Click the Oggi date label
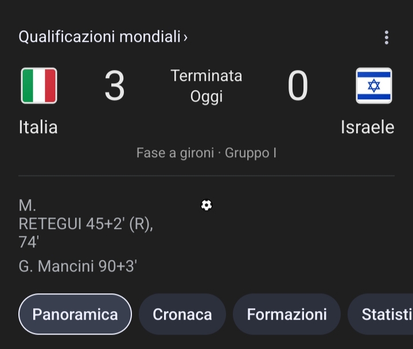This screenshot has height=349, width=413. [x=206, y=96]
